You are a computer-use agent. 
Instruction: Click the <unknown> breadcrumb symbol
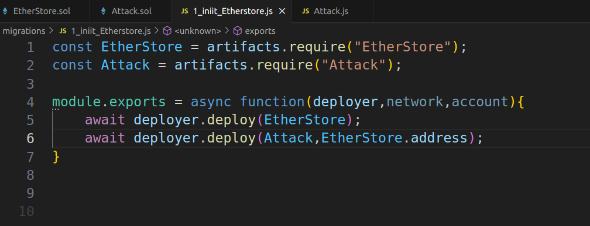pos(198,31)
